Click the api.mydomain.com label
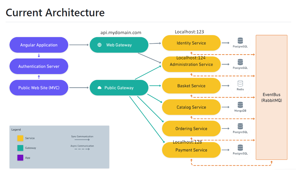 (121, 33)
